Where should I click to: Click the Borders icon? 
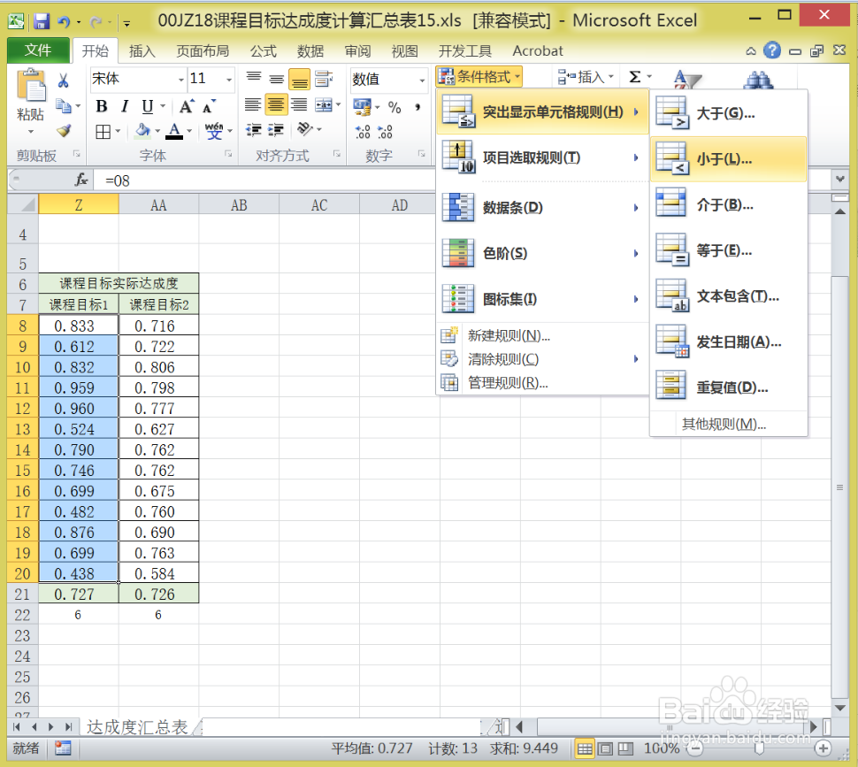103,131
